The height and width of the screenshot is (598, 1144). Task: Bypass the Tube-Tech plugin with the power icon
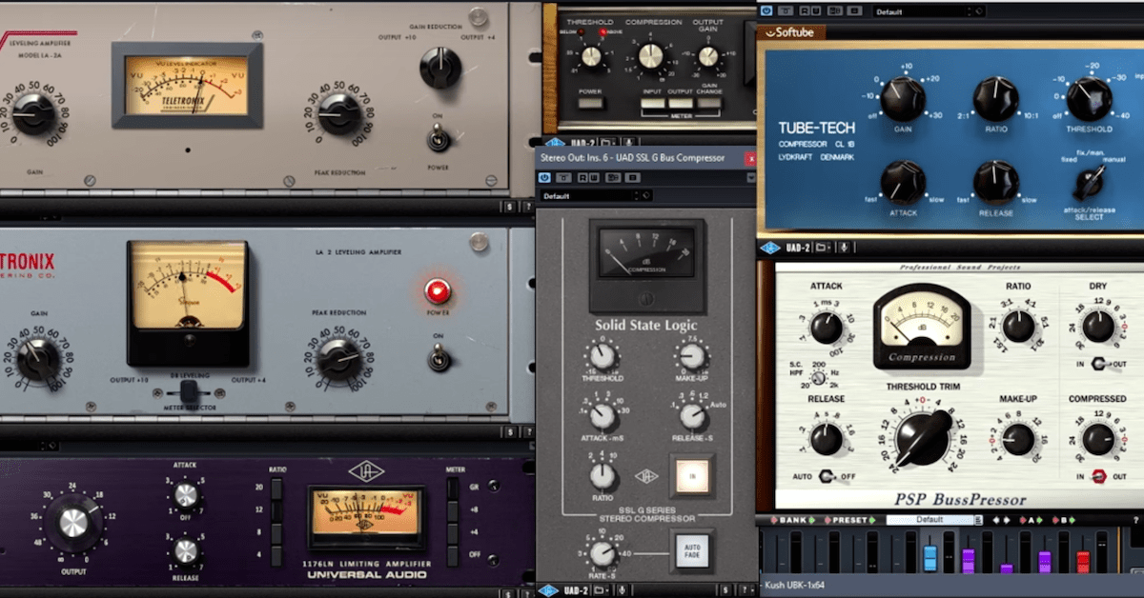[x=766, y=10]
